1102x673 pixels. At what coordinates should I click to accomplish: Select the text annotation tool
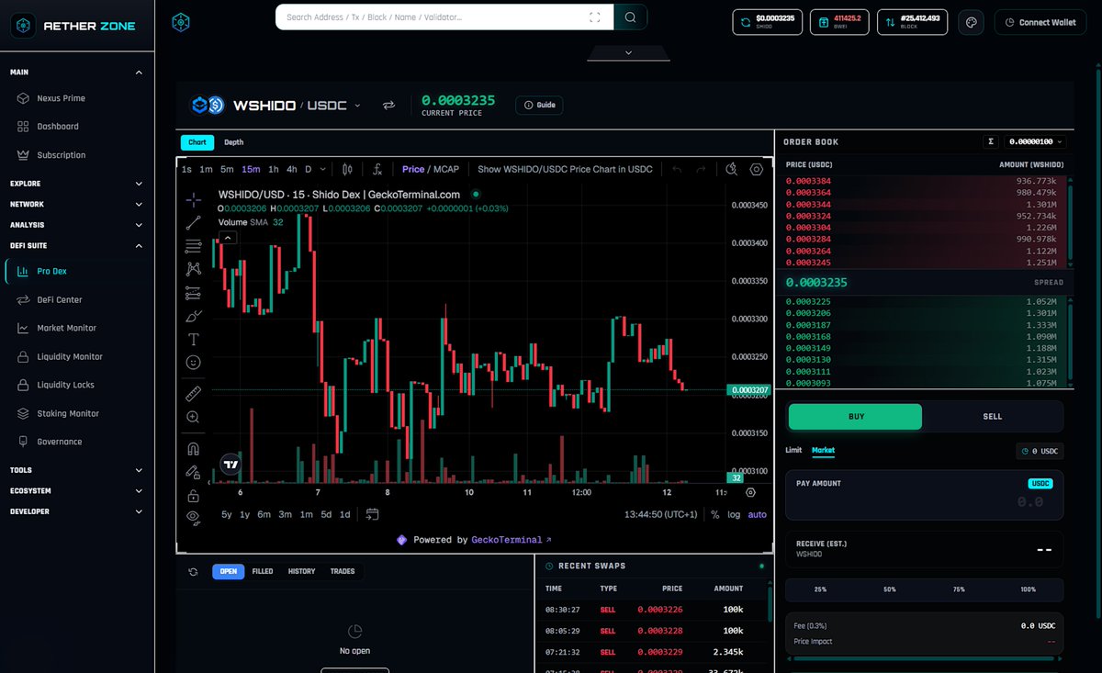click(x=193, y=338)
